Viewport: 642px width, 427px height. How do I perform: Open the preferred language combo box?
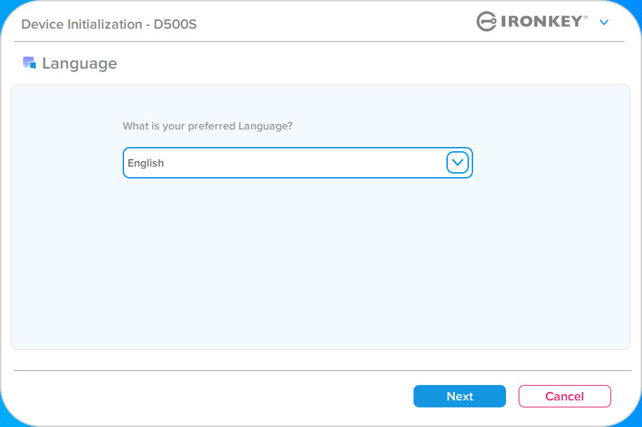point(298,163)
